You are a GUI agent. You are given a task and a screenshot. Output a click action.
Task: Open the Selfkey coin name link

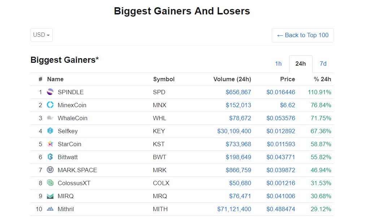point(67,131)
